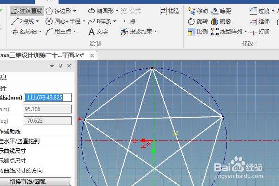Toggle the 构造 construction geometry tool
This screenshot has height=186, width=279.
click(x=170, y=11)
